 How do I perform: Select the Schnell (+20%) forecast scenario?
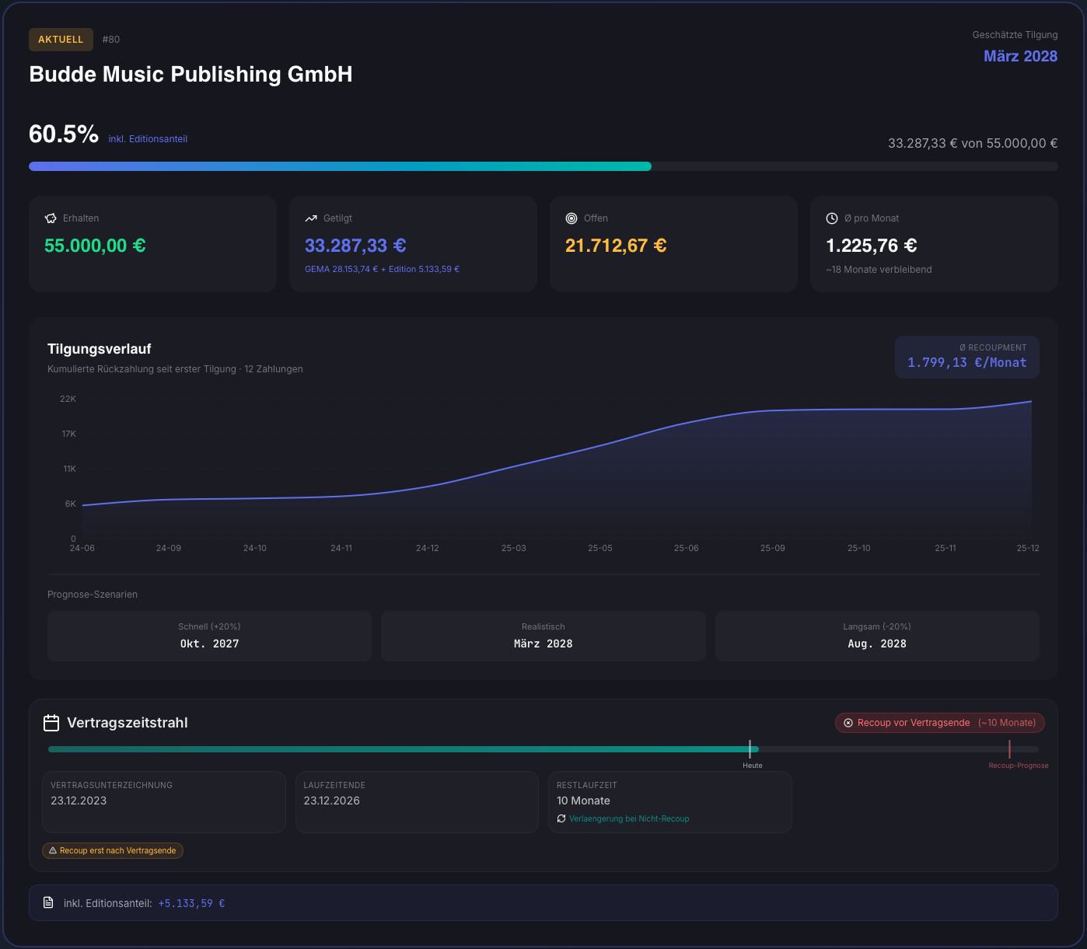pos(209,636)
